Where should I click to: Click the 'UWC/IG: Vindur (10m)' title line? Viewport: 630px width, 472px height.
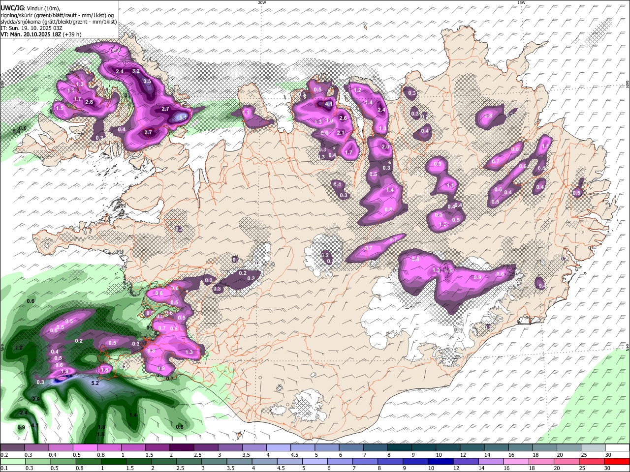[30, 8]
